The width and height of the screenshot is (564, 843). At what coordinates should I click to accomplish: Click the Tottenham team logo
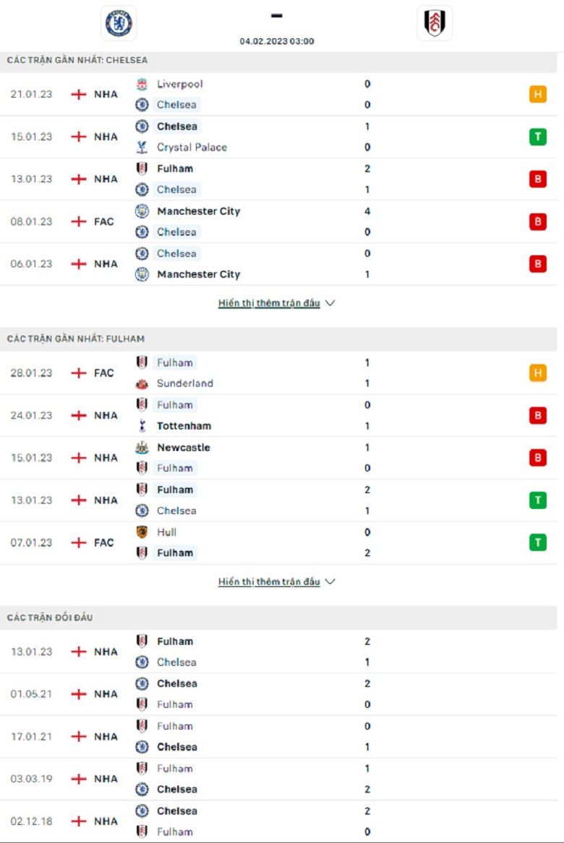point(142,426)
